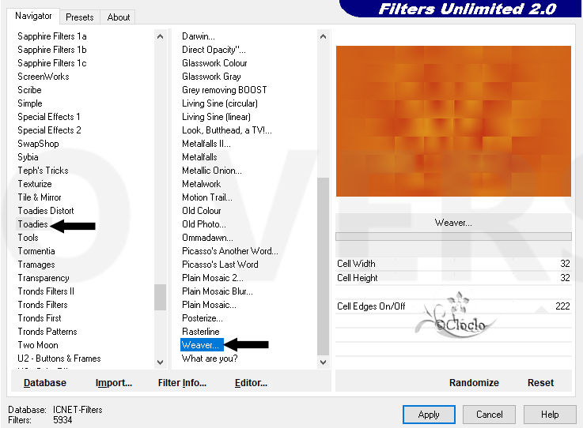Select Tile & Mirror category
The width and height of the screenshot is (583, 428).
40,197
